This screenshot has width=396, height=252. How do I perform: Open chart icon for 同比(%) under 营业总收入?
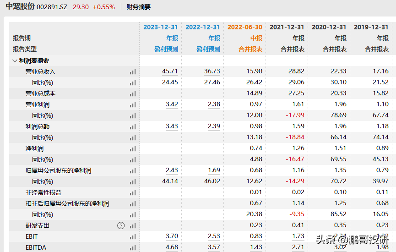133,82
